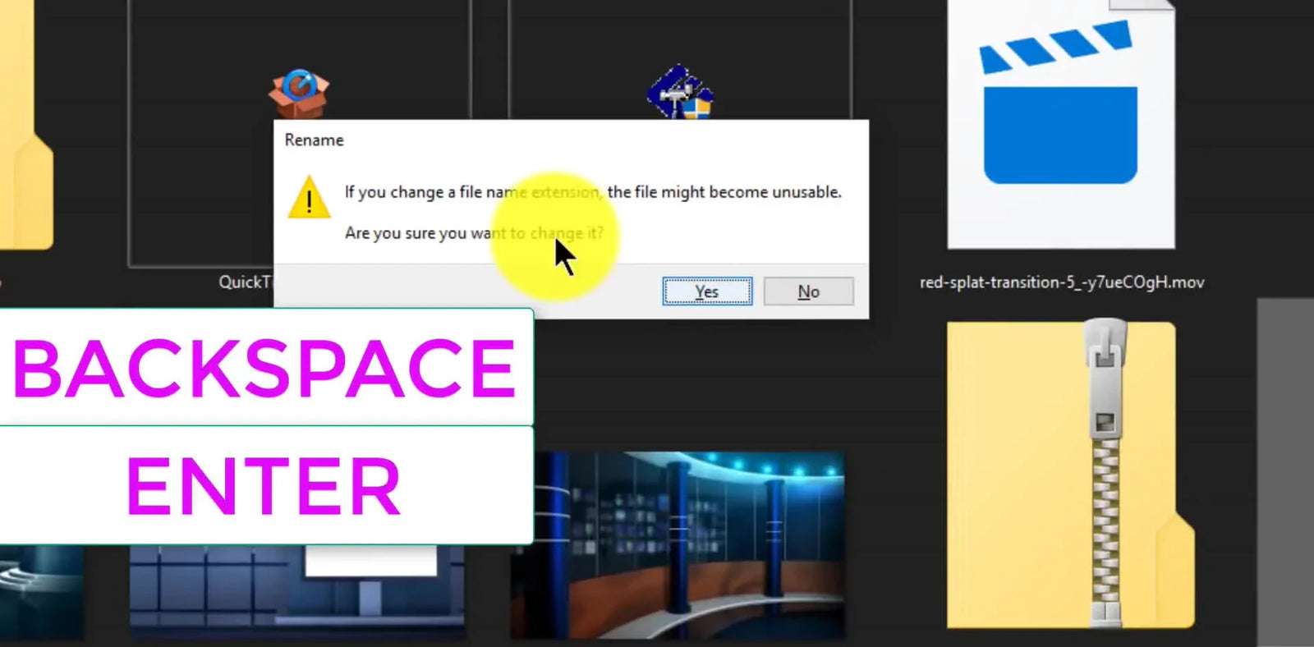
Task: Select the zipped folder icon
Action: click(1068, 476)
